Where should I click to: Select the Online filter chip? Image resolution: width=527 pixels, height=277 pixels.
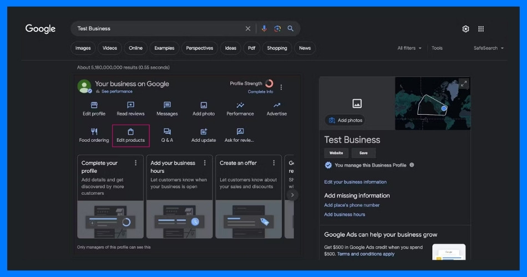[135, 48]
